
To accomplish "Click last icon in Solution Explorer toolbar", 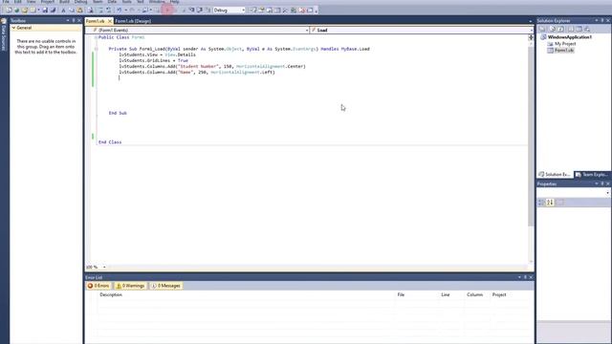I will click(x=587, y=30).
